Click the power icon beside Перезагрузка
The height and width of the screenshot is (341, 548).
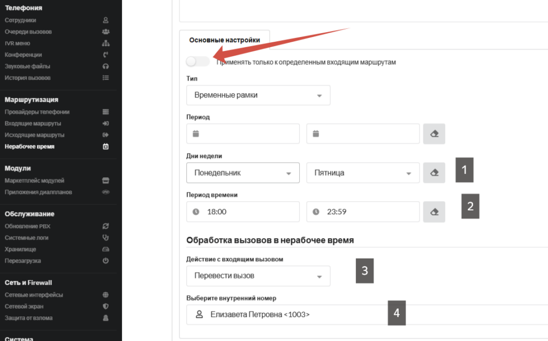pos(105,261)
